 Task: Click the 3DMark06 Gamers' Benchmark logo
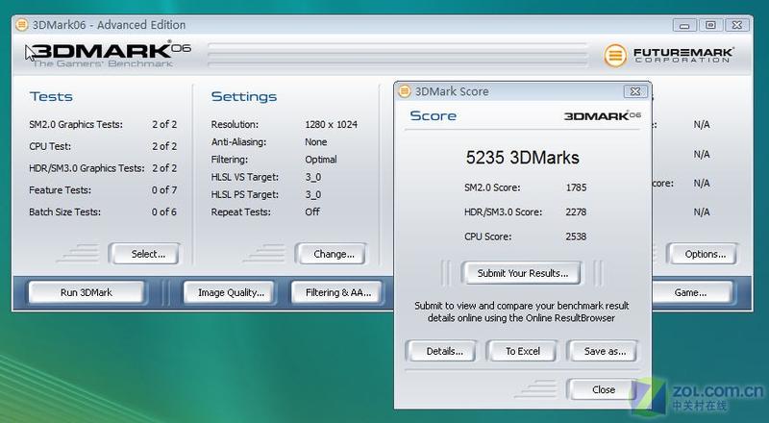109,55
